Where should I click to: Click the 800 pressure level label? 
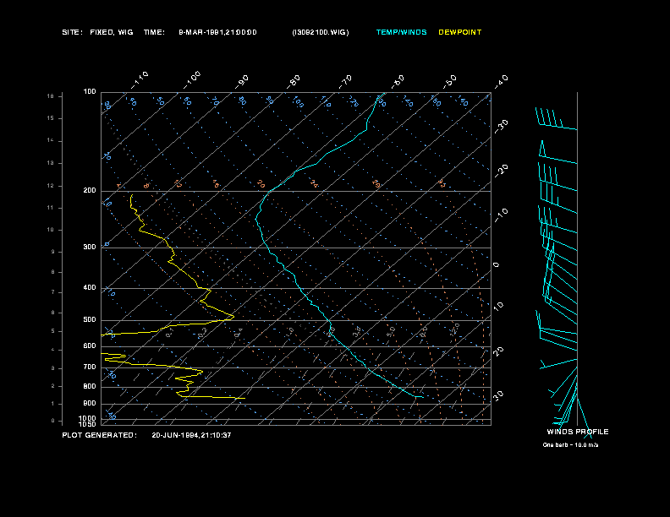(90, 386)
